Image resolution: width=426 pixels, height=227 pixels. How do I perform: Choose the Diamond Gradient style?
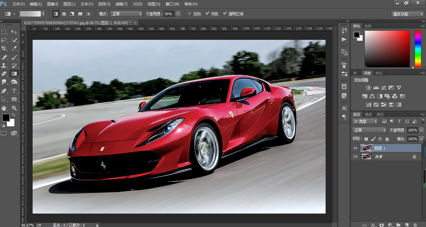pos(88,14)
